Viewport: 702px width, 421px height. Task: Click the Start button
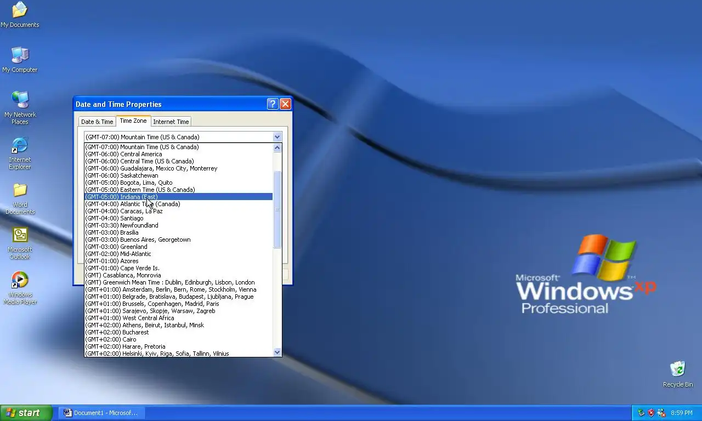coord(26,413)
